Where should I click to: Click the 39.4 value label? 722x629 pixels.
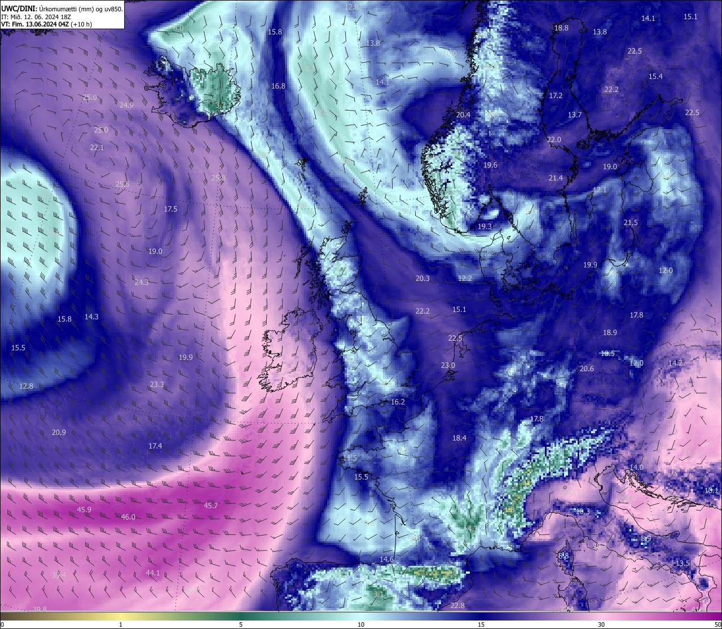tap(59, 575)
